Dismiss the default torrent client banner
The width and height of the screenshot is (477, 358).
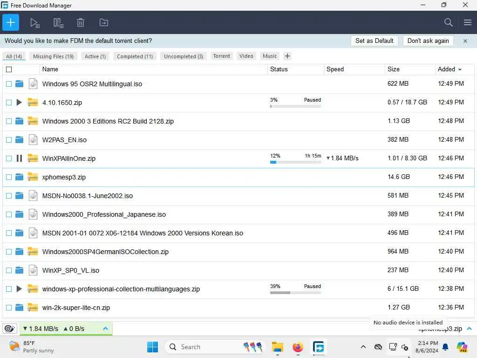[465, 41]
